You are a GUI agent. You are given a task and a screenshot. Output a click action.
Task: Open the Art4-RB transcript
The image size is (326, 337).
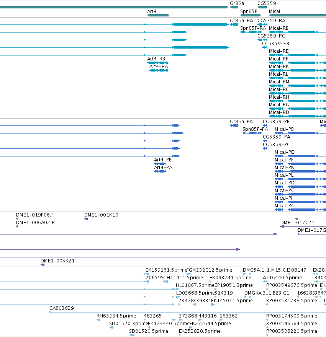[x=158, y=63]
